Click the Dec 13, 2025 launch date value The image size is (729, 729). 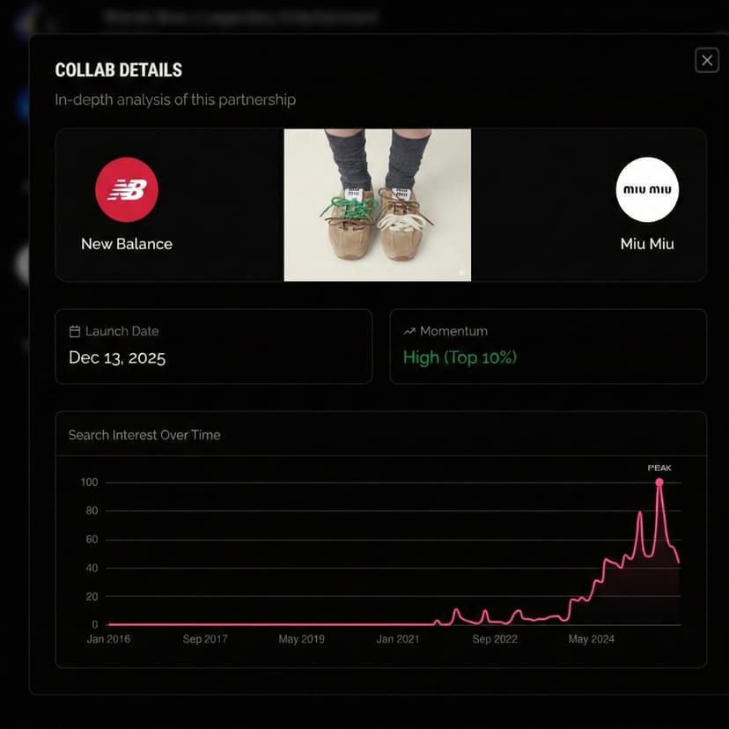pyautogui.click(x=117, y=358)
